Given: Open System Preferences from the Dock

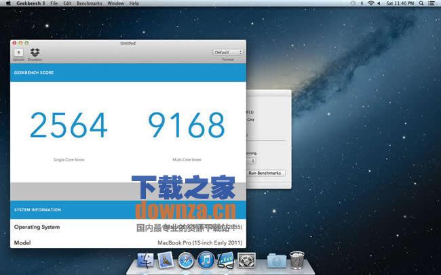Looking at the screenshot, I should point(247,260).
